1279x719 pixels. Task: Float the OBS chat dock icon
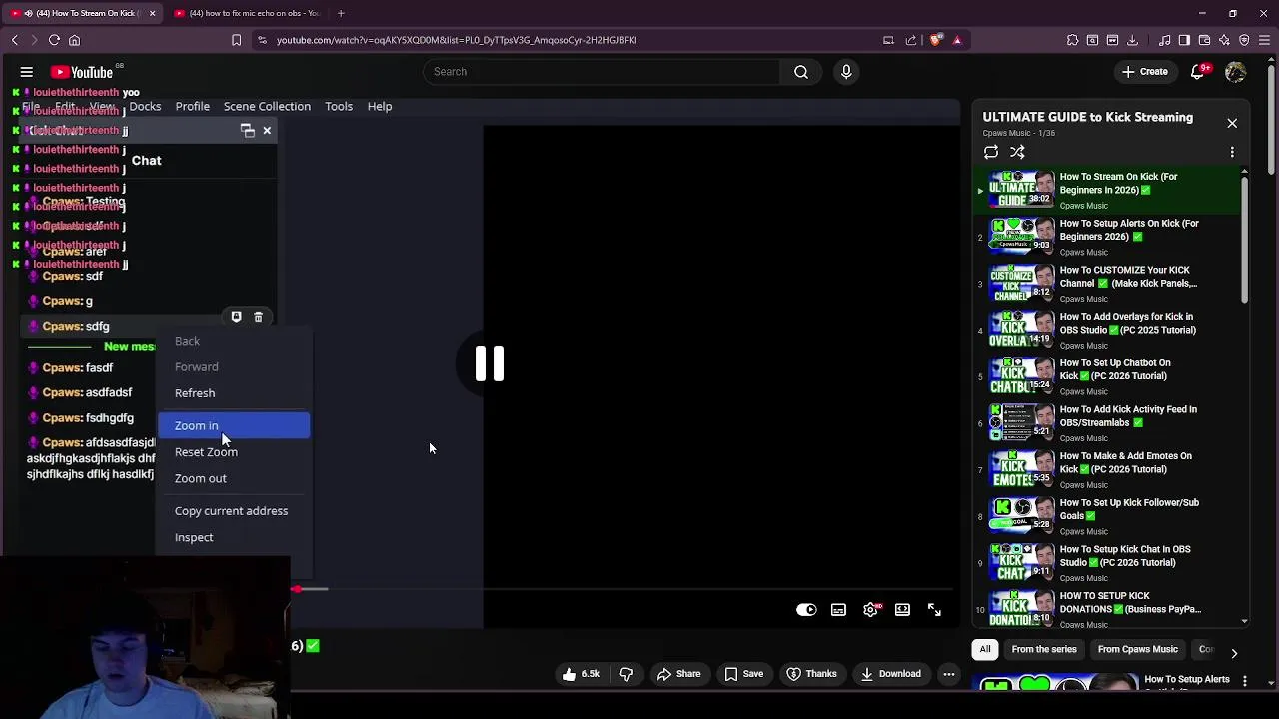click(x=248, y=131)
